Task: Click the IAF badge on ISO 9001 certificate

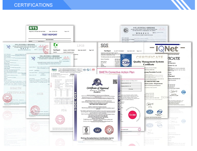Action: [97, 130]
